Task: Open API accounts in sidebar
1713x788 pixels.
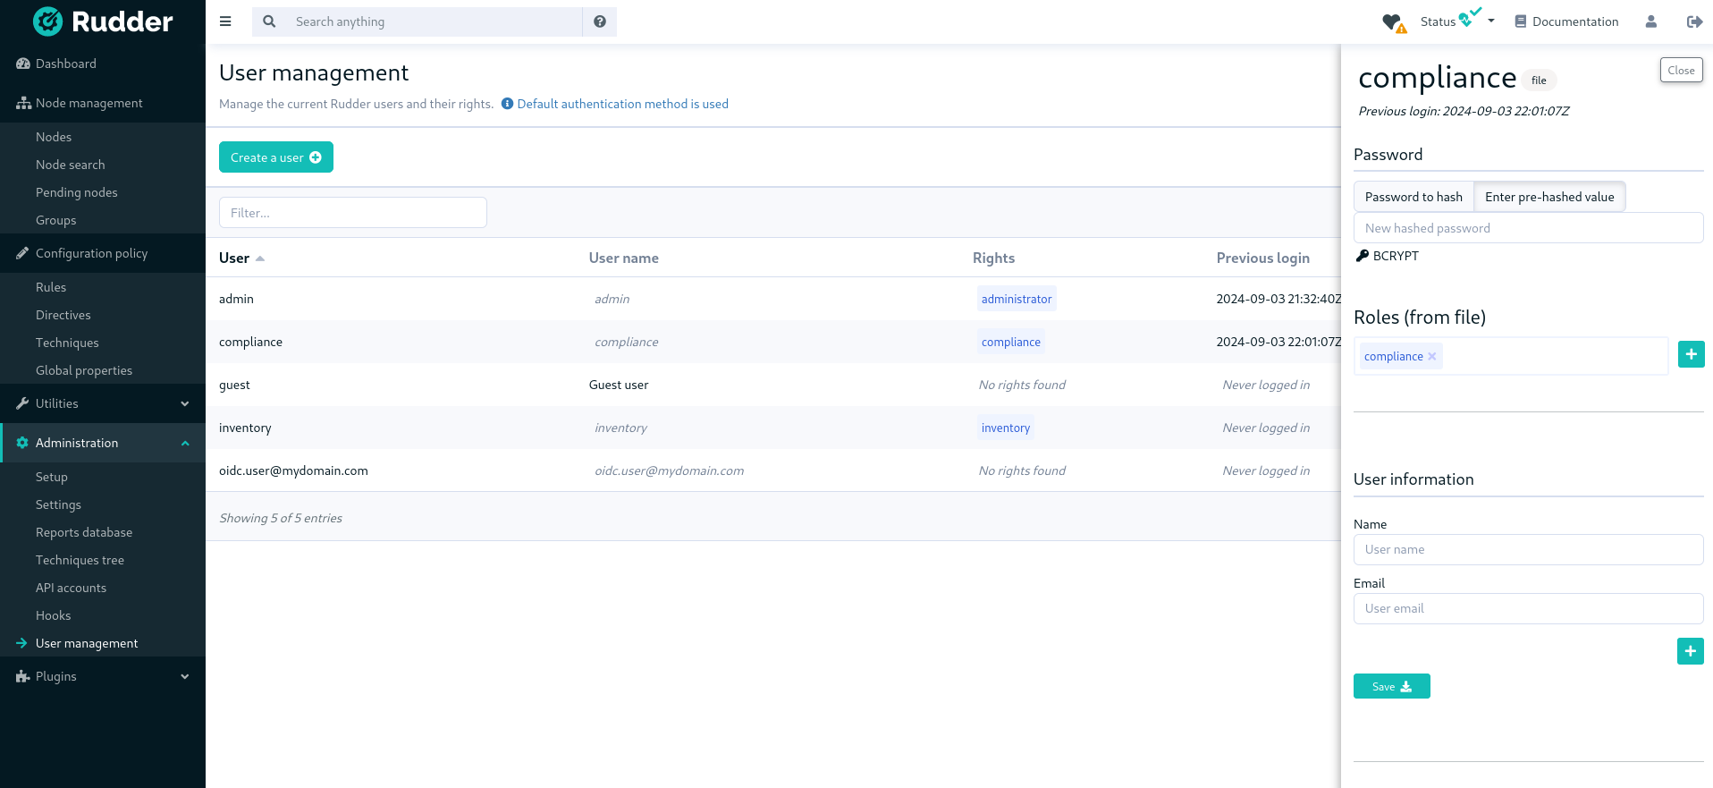Action: pyautogui.click(x=71, y=588)
